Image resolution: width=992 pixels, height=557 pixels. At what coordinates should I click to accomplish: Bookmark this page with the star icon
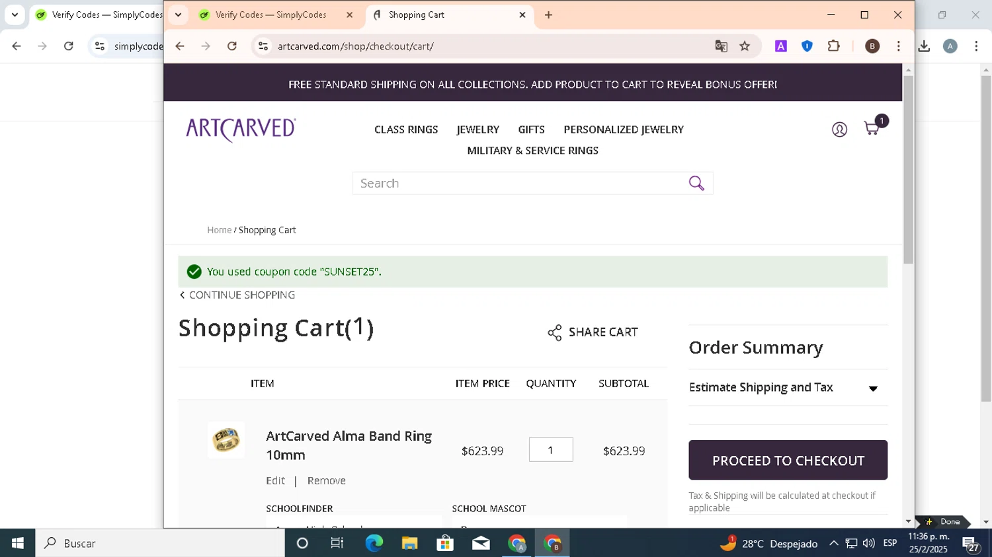[745, 46]
